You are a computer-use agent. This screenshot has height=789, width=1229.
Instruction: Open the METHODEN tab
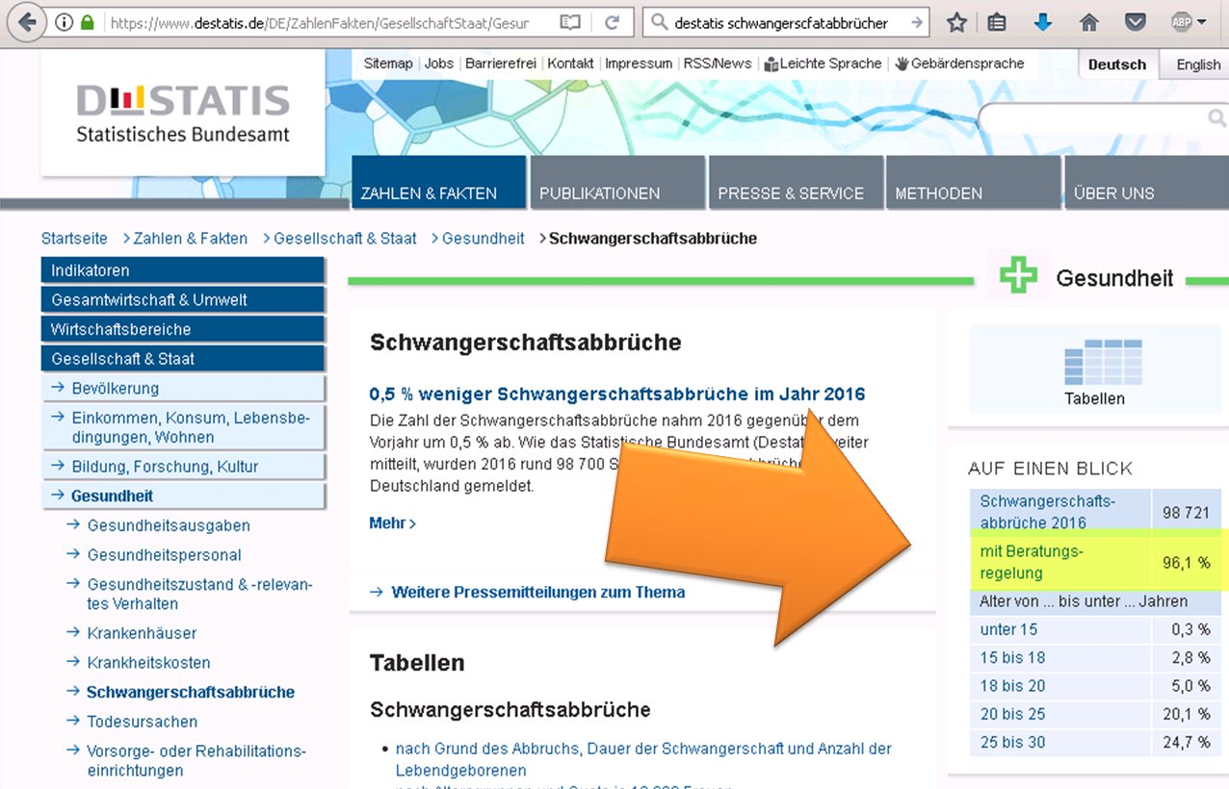tap(973, 182)
